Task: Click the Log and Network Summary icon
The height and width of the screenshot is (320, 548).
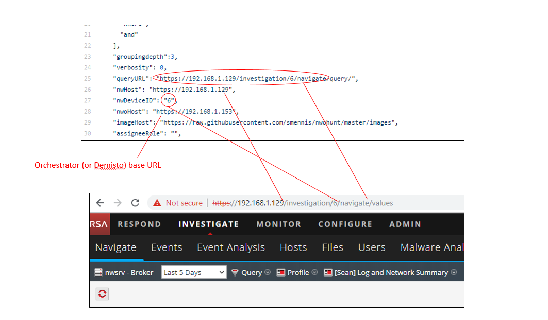Action: [x=328, y=272]
